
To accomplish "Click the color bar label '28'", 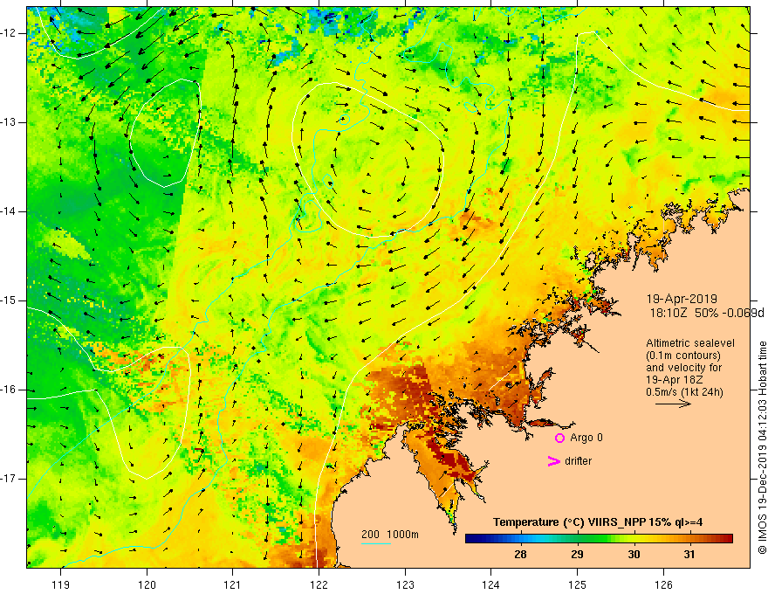I will coord(521,555).
